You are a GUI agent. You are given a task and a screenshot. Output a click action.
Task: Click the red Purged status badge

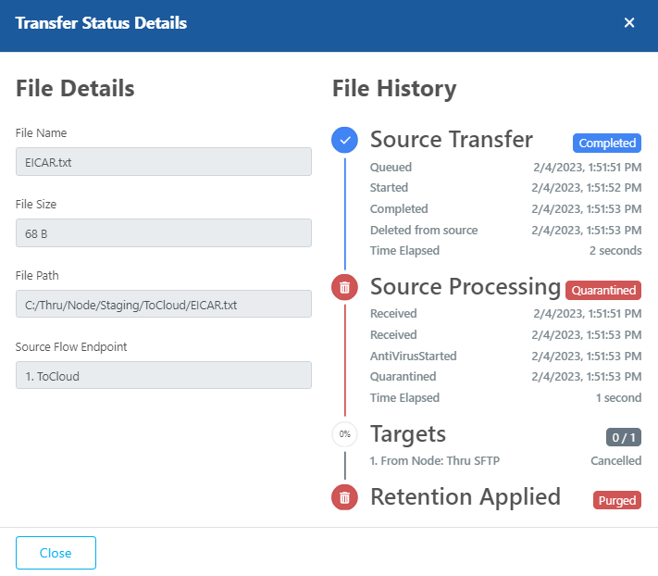tap(617, 500)
